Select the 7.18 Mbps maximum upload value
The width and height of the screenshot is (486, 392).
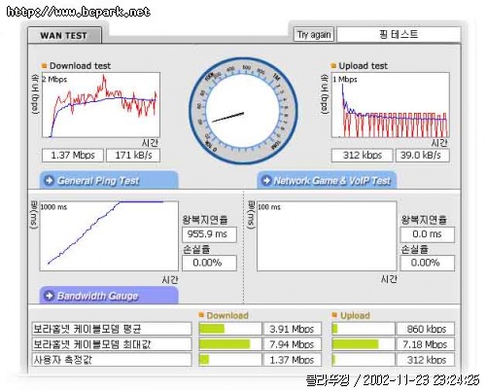pyautogui.click(x=426, y=344)
